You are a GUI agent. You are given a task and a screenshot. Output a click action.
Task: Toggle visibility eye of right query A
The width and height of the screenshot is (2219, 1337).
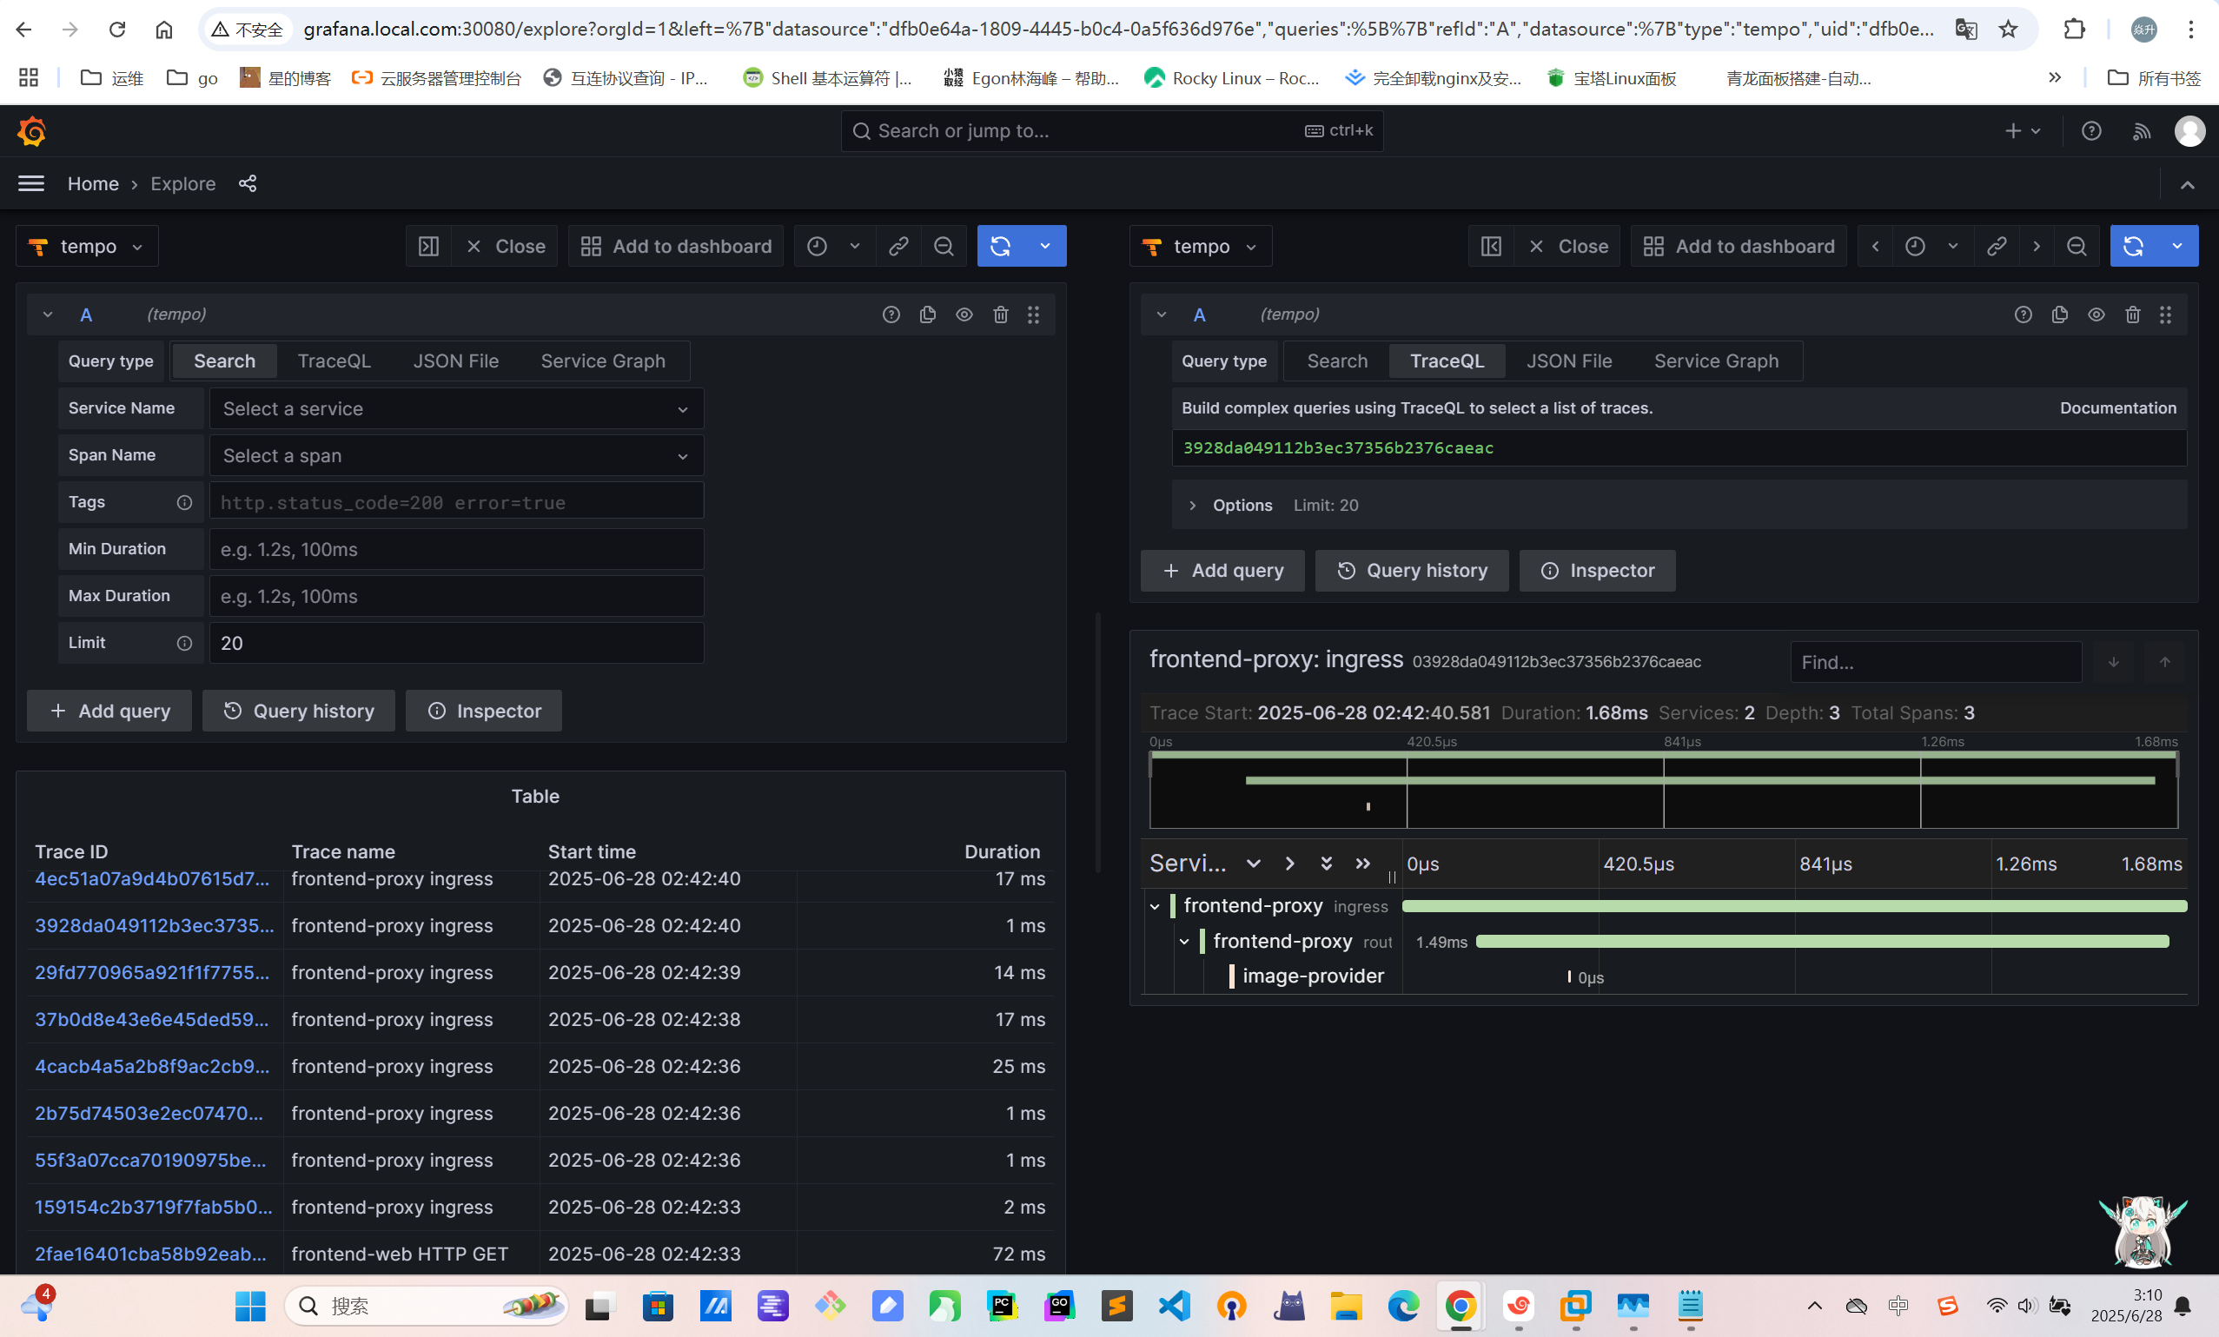coord(2096,314)
